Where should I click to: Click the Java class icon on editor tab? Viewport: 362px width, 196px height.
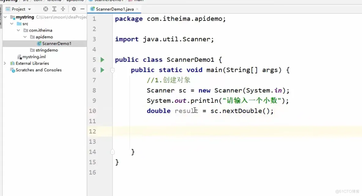pos(92,9)
